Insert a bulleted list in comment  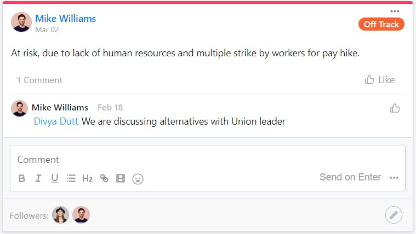pos(71,178)
